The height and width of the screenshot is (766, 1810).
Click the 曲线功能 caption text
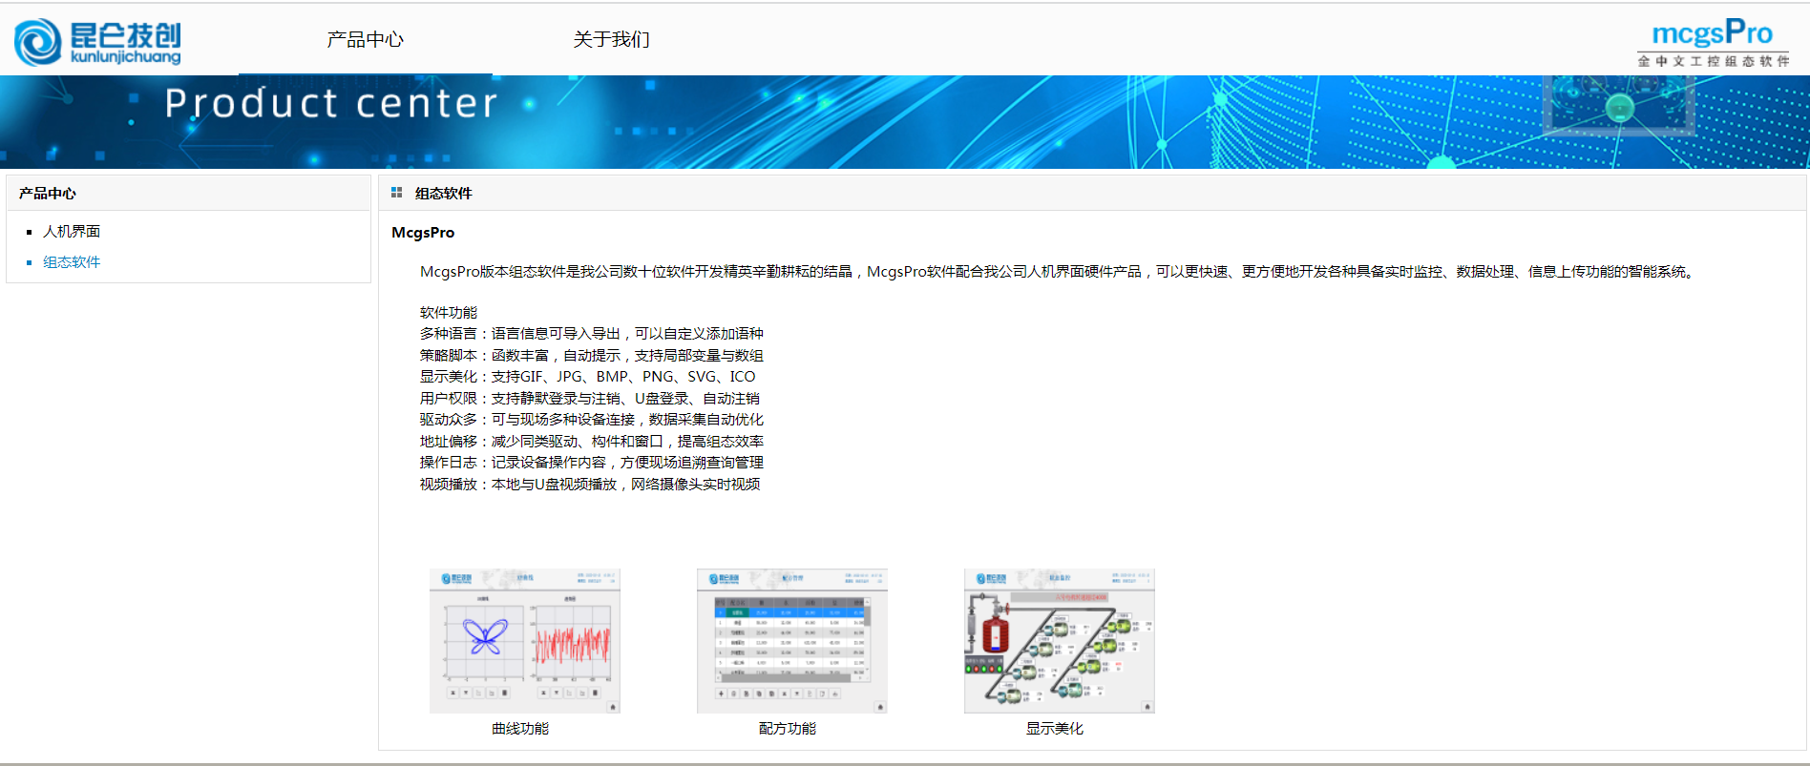pos(520,729)
